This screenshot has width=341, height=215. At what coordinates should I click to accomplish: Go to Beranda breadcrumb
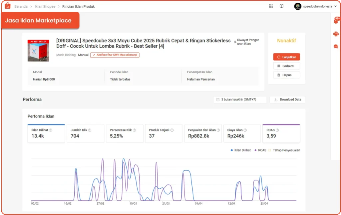tap(21, 7)
